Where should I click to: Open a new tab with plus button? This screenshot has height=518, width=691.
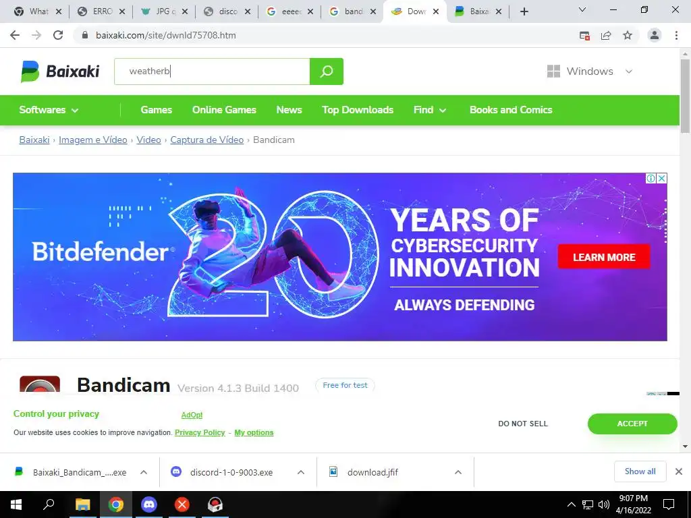(x=524, y=11)
